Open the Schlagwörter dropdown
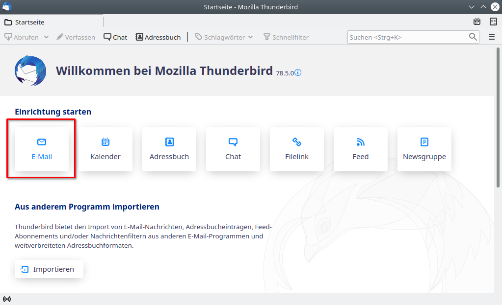 224,37
